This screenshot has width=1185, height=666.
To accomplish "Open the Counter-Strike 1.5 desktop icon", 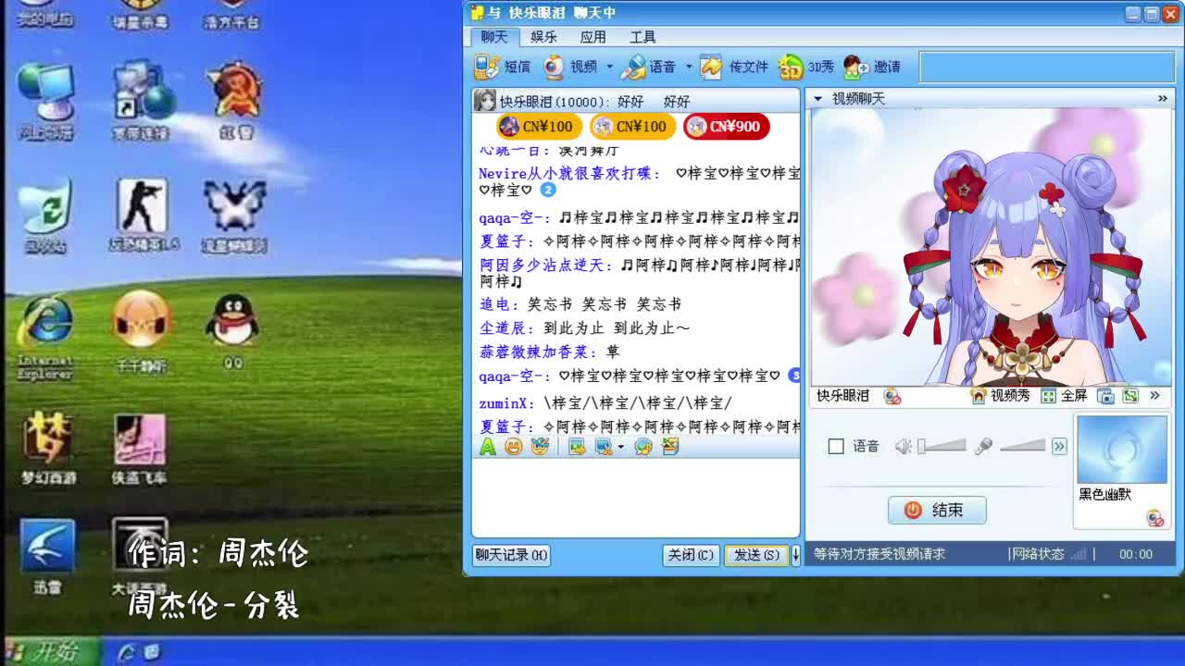I will point(143,216).
